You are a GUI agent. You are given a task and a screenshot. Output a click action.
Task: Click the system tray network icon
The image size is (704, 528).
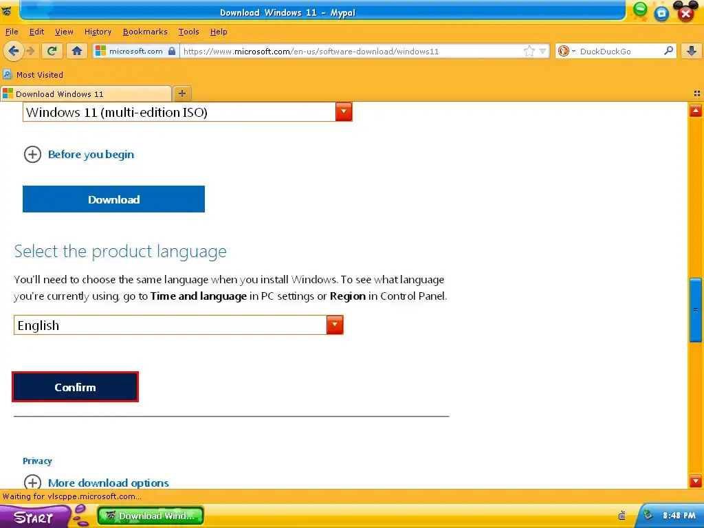[x=648, y=515]
